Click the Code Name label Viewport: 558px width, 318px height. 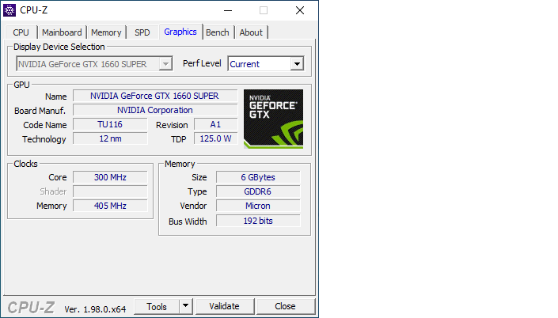point(45,125)
